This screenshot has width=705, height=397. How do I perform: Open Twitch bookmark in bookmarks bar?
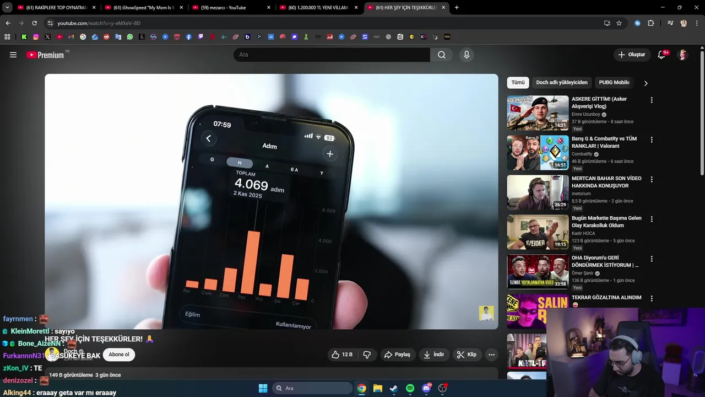coord(200,37)
